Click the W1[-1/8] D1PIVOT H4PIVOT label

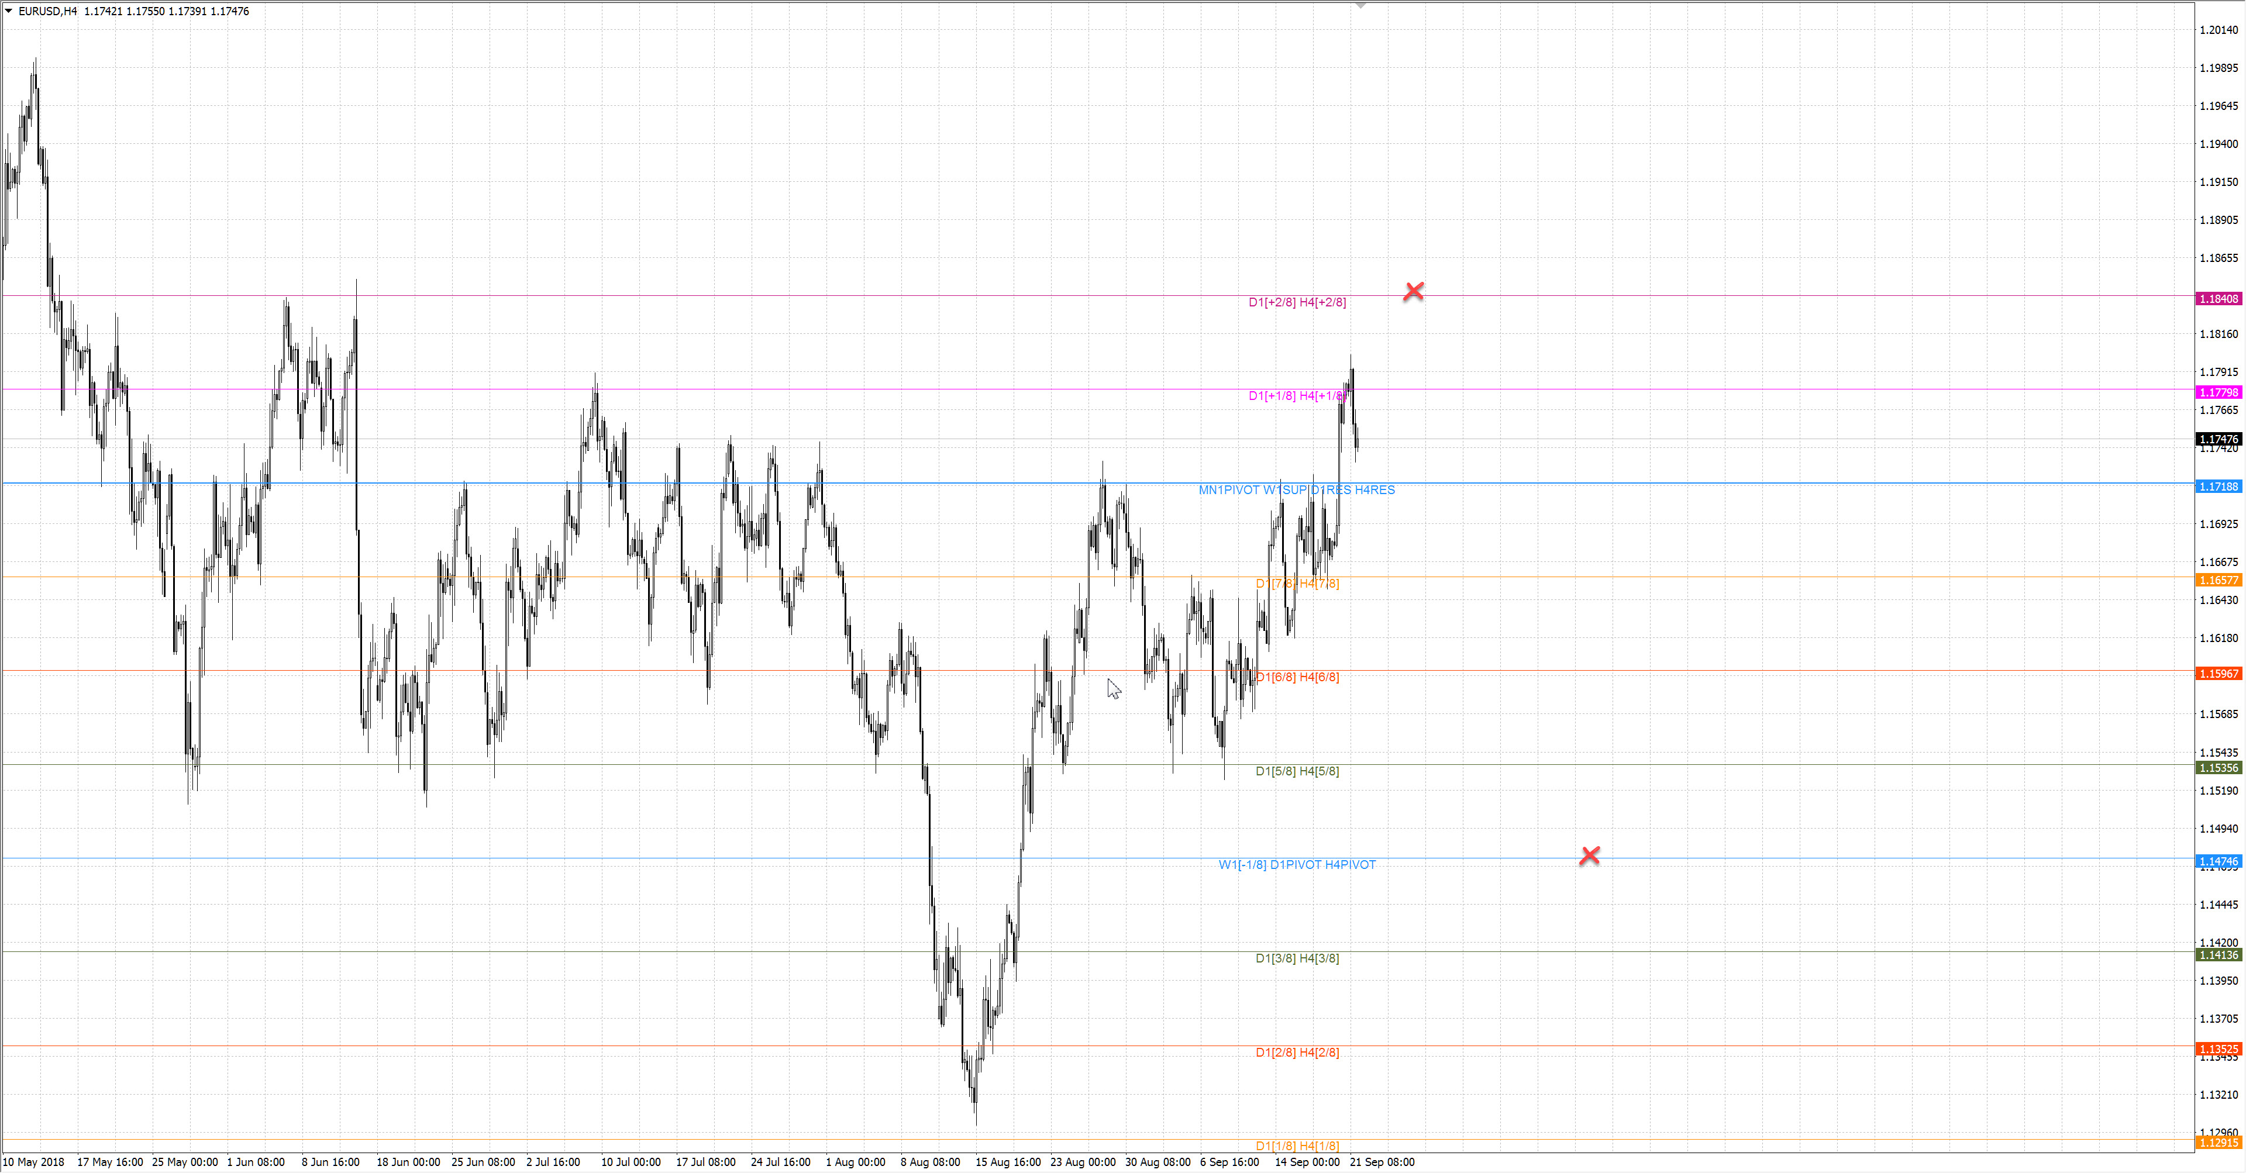tap(1297, 864)
